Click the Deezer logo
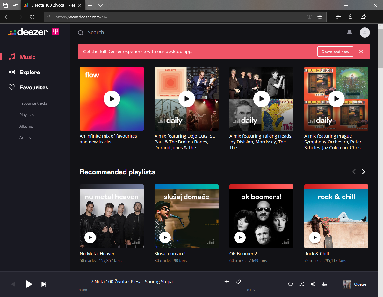383x297 pixels. point(28,32)
